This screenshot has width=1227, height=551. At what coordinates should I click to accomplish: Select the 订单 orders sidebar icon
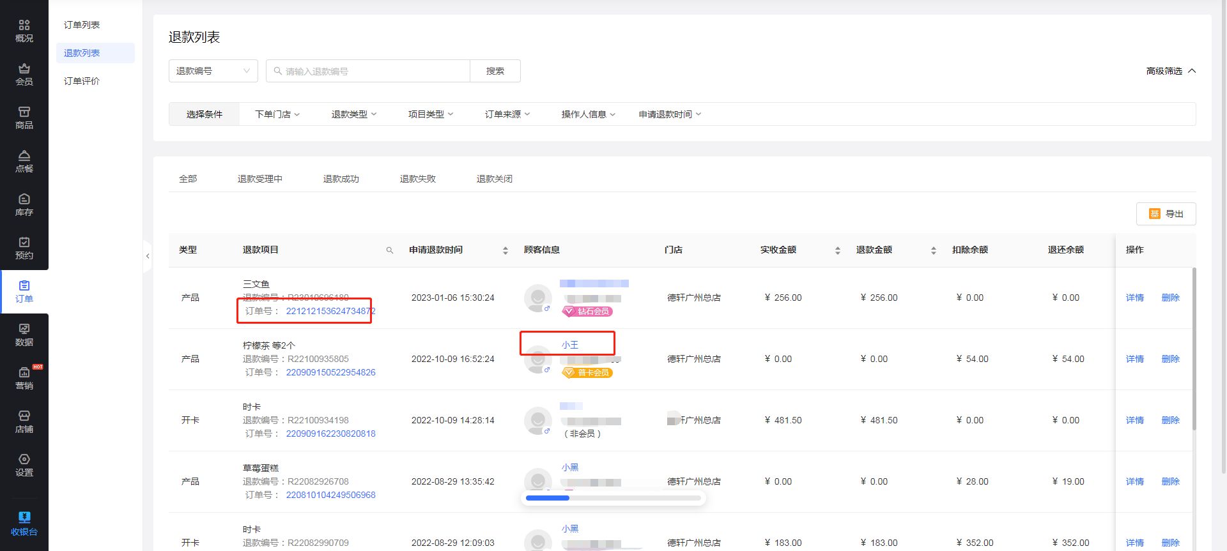(24, 291)
